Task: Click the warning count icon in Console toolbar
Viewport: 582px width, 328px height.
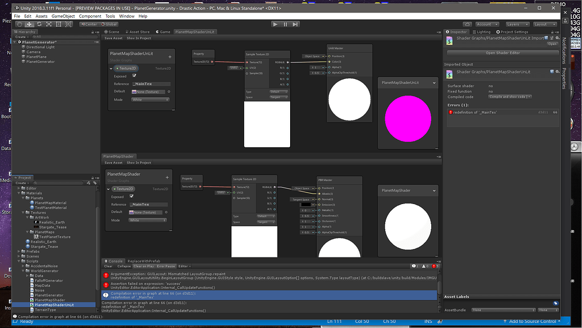Action: (423, 265)
